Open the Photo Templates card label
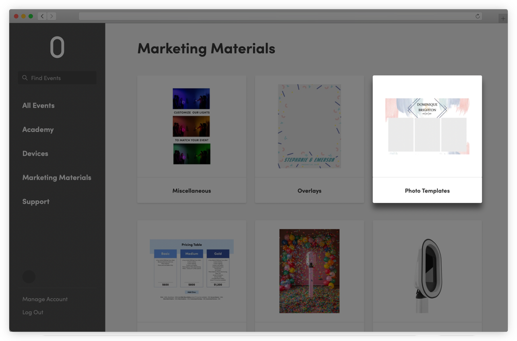517x341 pixels. (x=428, y=191)
